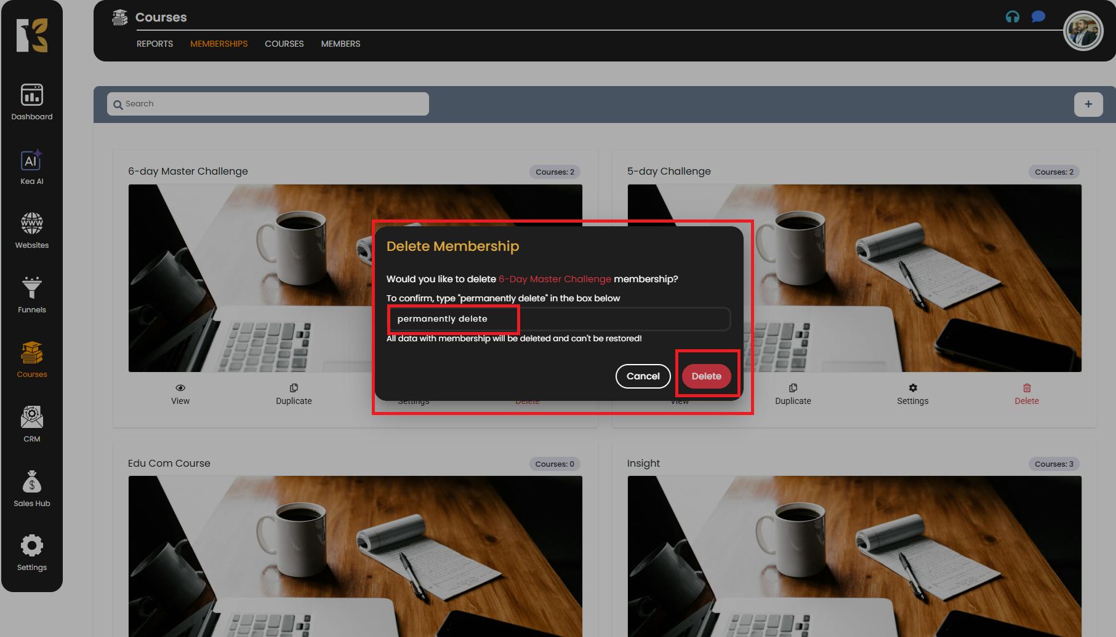Open Kea AI in the sidebar

[31, 168]
